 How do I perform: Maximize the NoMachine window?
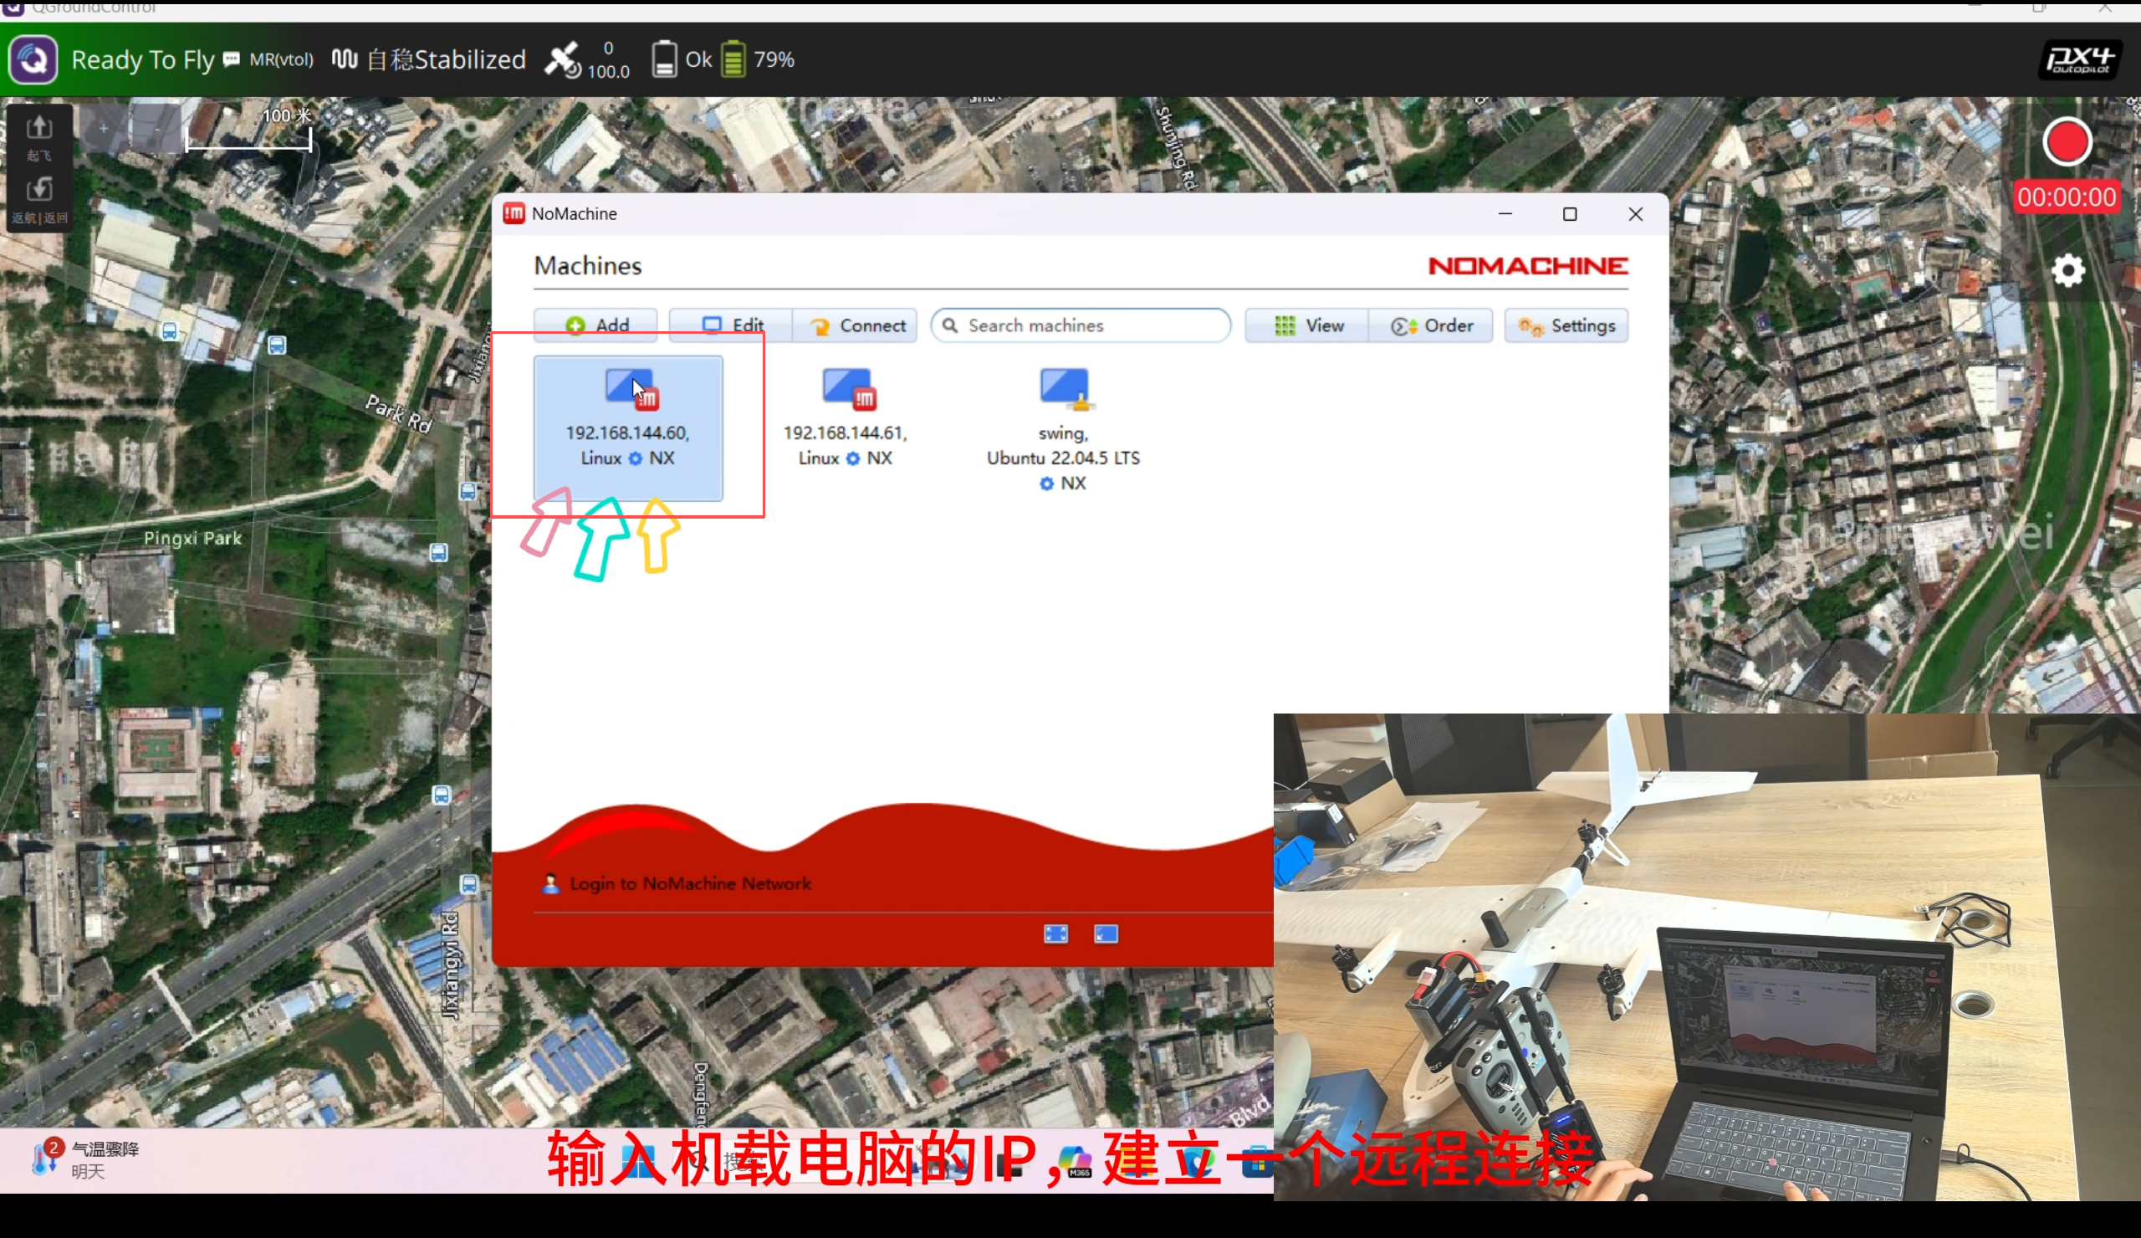pos(1570,214)
